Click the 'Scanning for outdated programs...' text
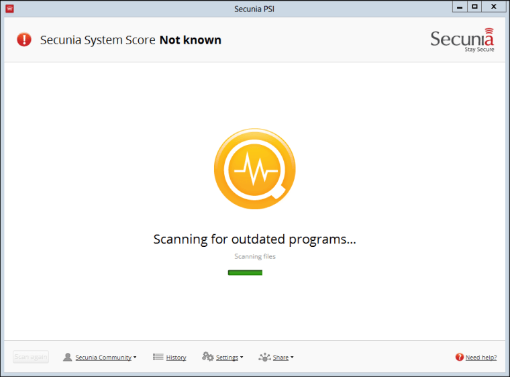Screen dimensions: 510x377 (255, 239)
